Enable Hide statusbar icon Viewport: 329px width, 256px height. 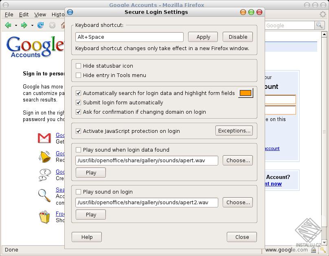(x=78, y=66)
